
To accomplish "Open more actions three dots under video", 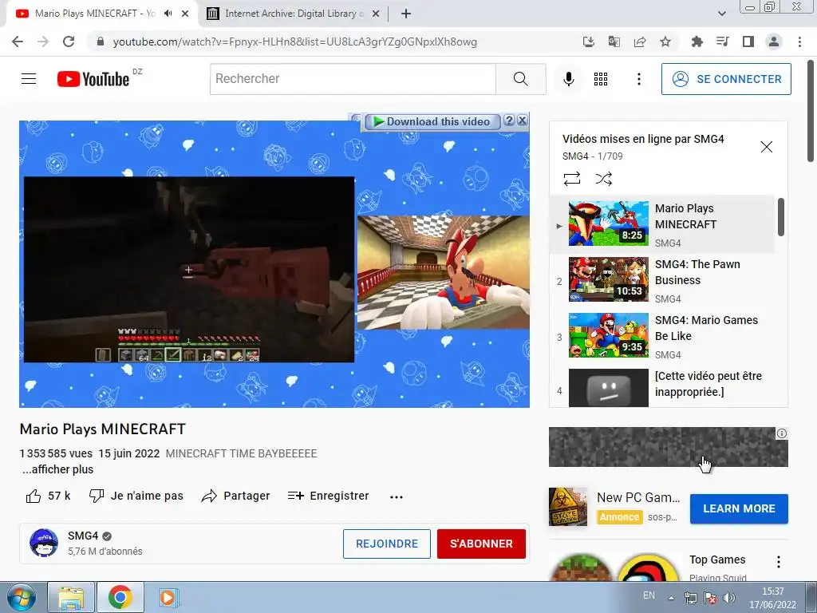I will (x=397, y=496).
